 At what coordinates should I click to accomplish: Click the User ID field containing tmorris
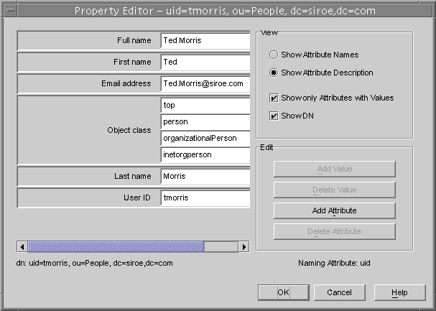click(205, 198)
